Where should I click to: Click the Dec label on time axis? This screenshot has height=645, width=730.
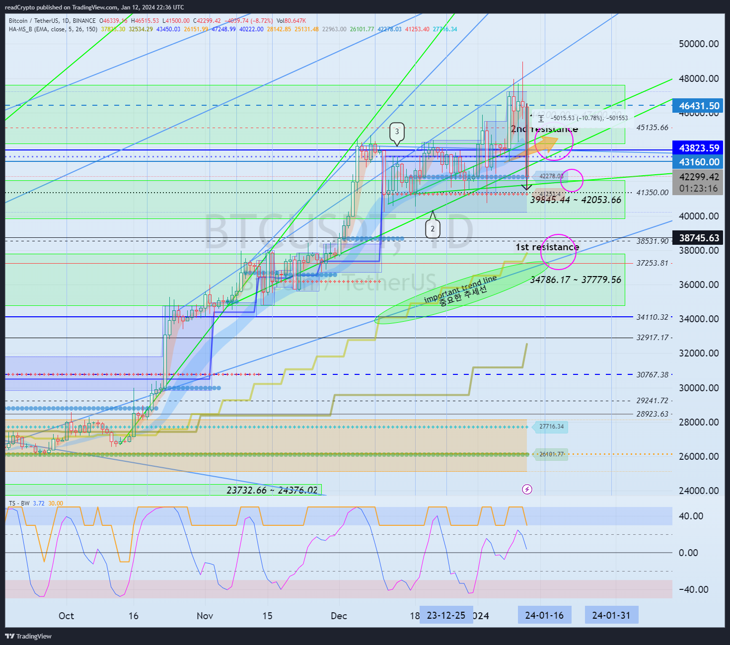339,616
